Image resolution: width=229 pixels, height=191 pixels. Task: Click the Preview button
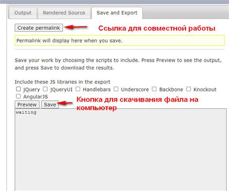pos(27,104)
